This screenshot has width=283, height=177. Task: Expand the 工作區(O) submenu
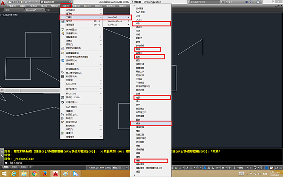pos(82,10)
